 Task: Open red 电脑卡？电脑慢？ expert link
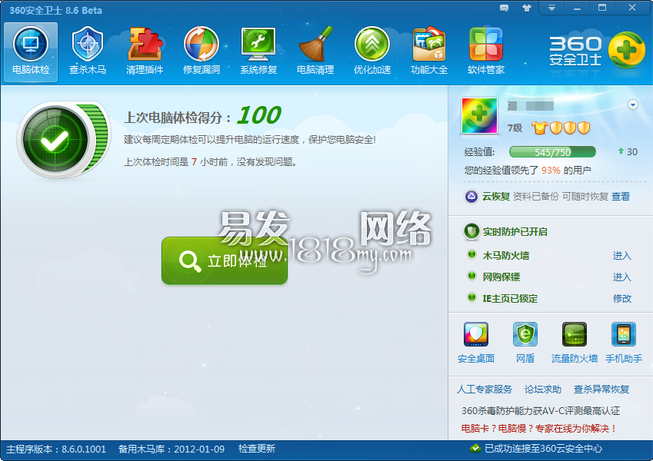click(x=539, y=429)
